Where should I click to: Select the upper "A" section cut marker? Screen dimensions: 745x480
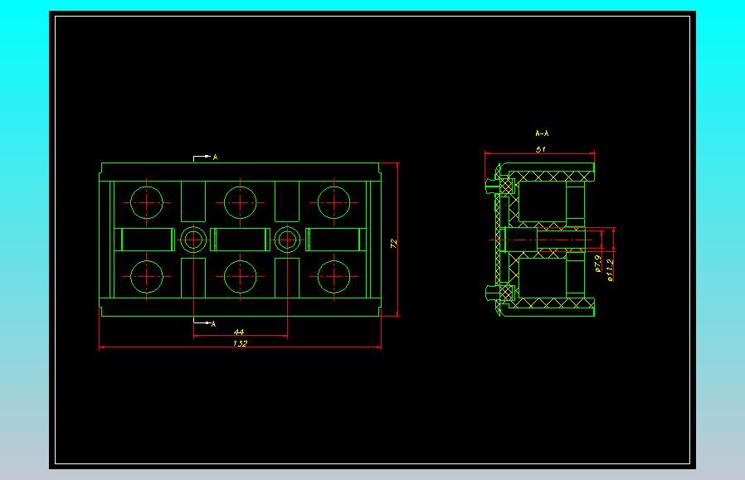tap(215, 157)
